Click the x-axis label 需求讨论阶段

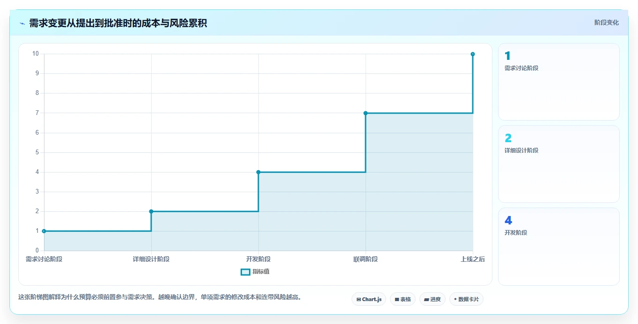point(44,259)
